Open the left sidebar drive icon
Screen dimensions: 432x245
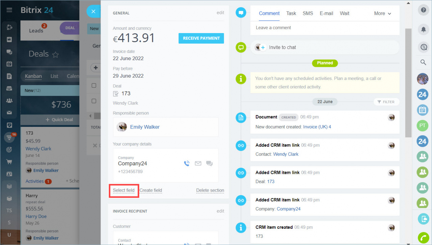9,88
